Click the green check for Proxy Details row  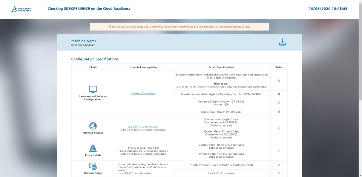point(279,151)
